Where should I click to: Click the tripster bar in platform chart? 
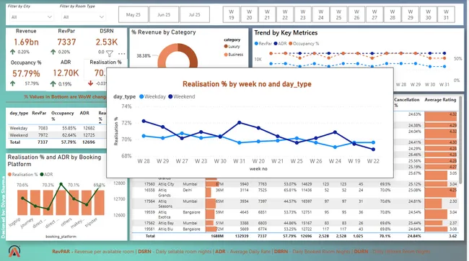coord(100,203)
